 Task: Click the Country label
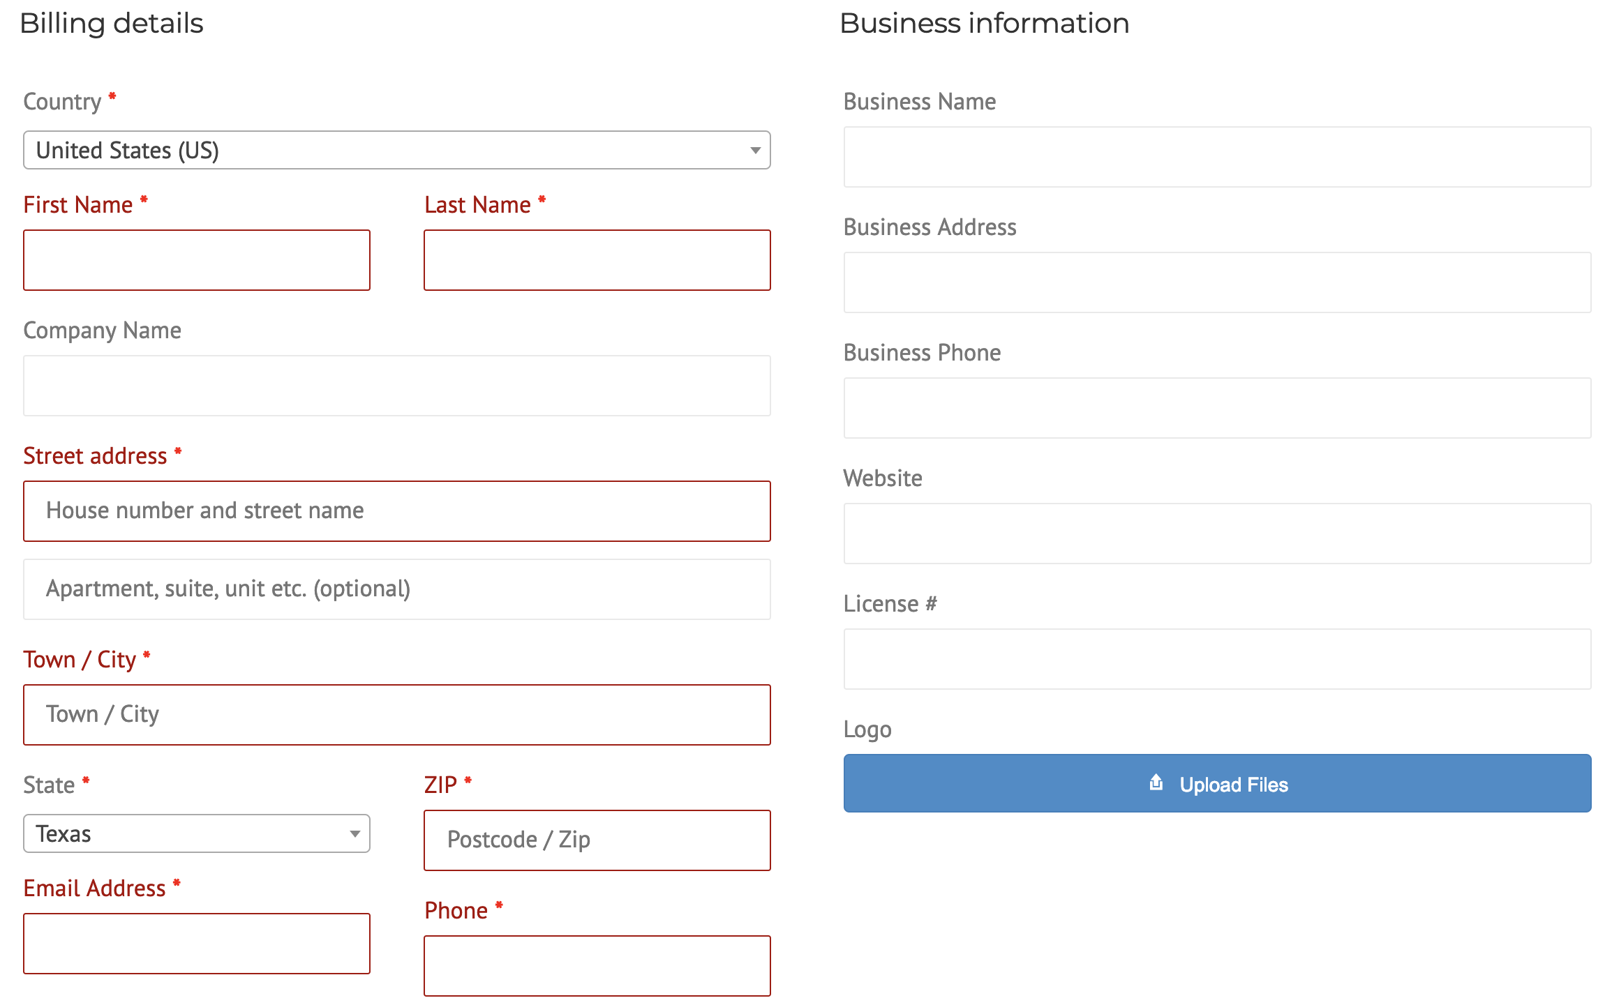click(x=63, y=102)
